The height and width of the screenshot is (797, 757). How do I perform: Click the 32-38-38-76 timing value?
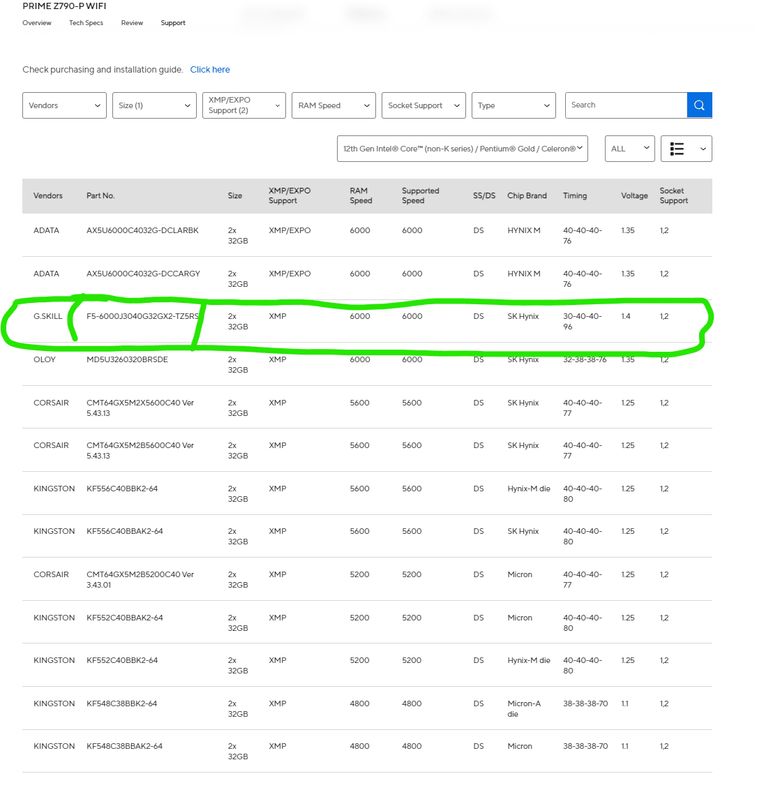pos(585,359)
